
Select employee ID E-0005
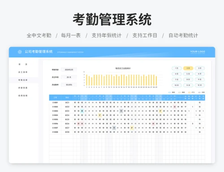coord(55,119)
